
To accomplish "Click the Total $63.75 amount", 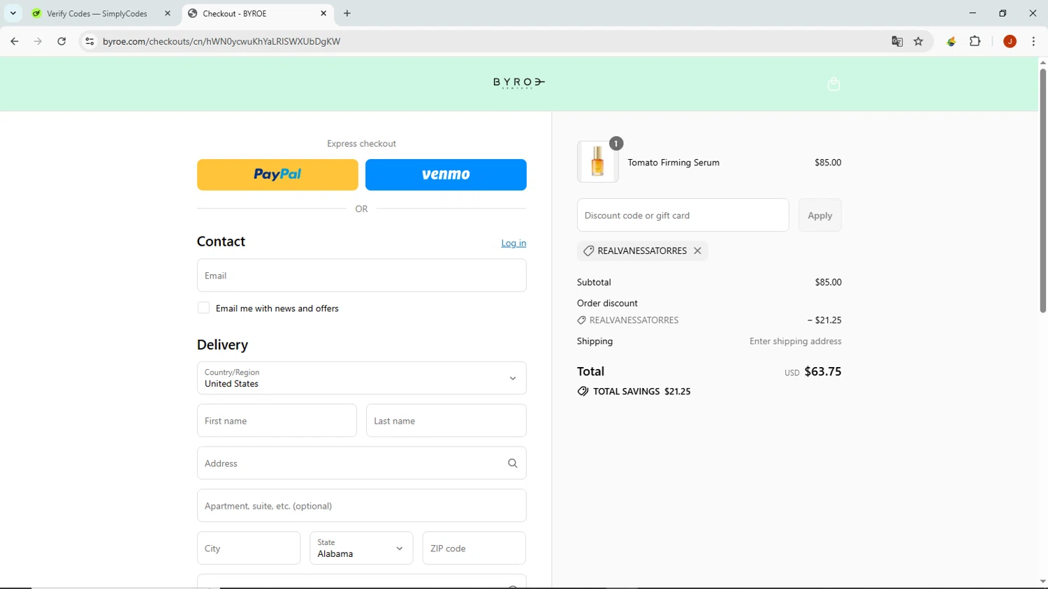I will tap(822, 371).
